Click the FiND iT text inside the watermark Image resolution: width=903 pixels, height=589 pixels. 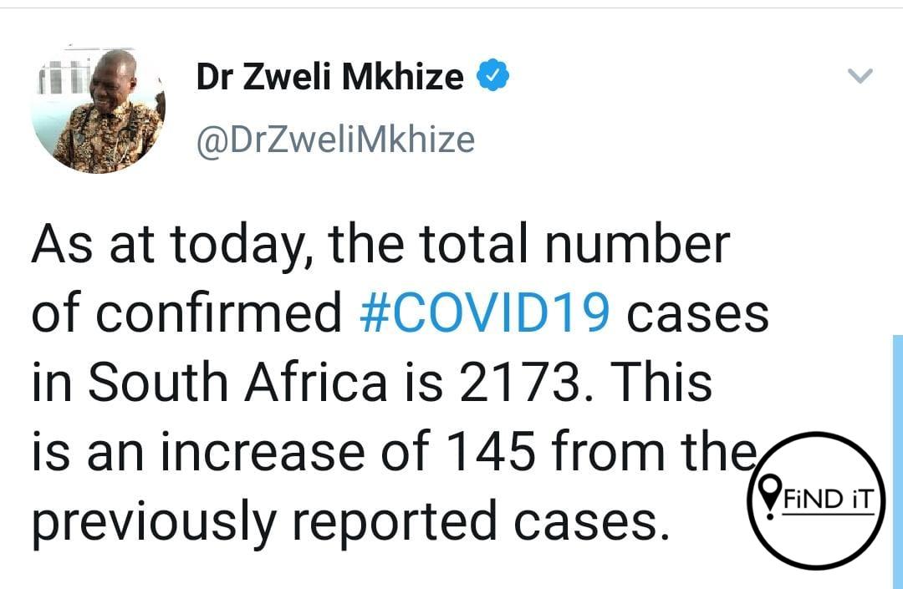[x=828, y=499]
